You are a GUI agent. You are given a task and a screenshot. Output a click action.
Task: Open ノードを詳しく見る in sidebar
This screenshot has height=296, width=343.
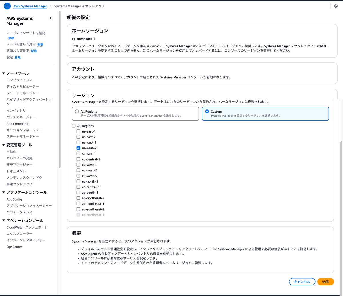pos(21,44)
